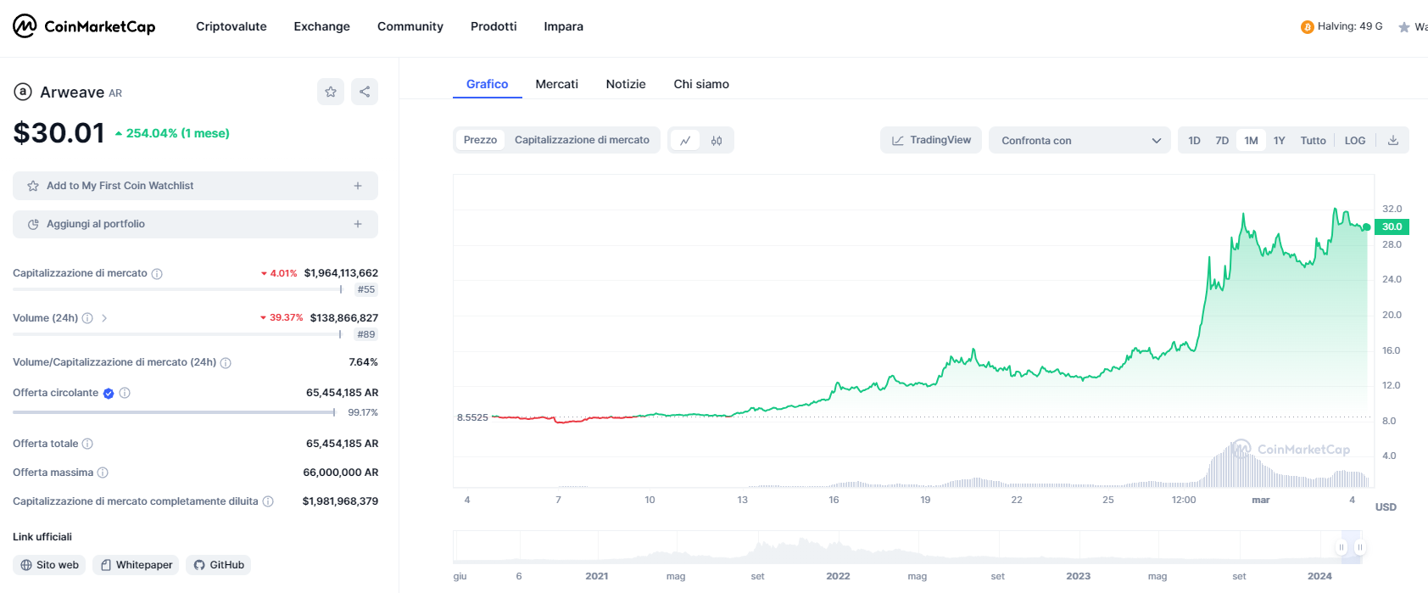Click the share icon beside Arweave

click(365, 92)
